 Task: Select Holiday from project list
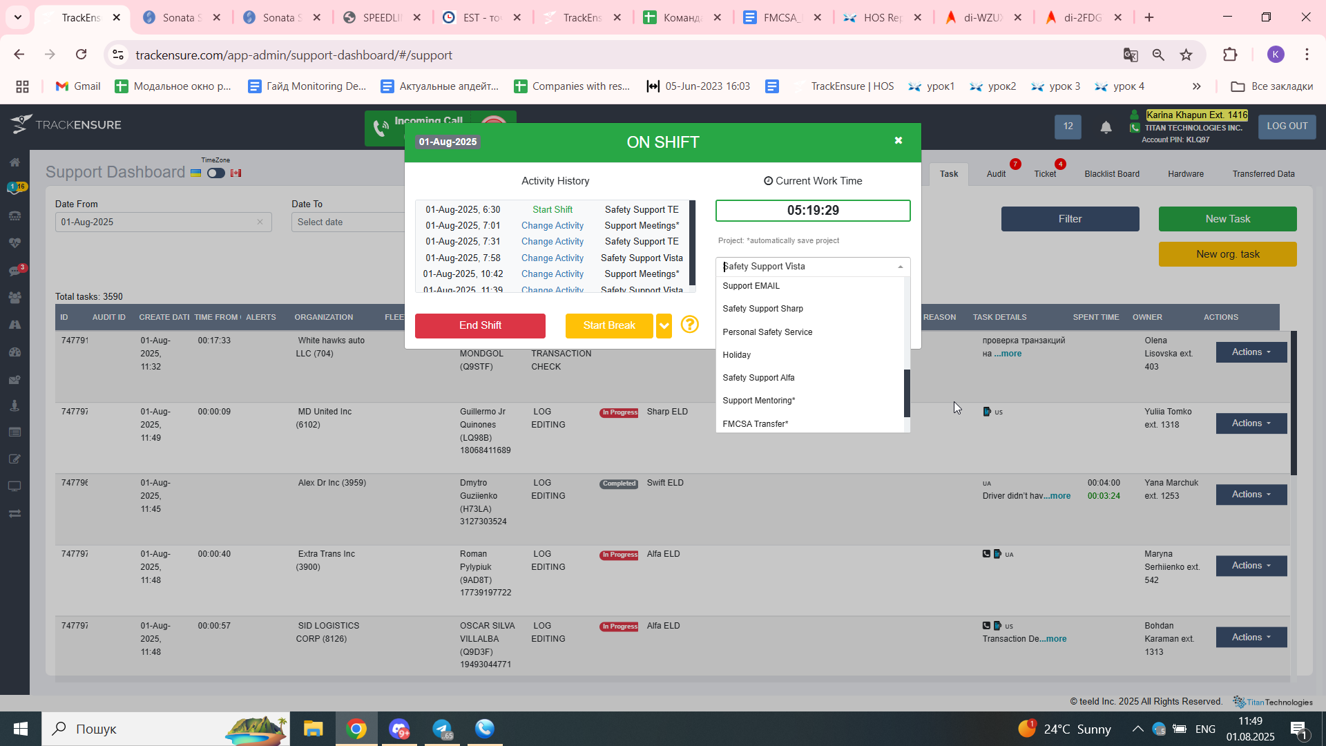coord(809,355)
